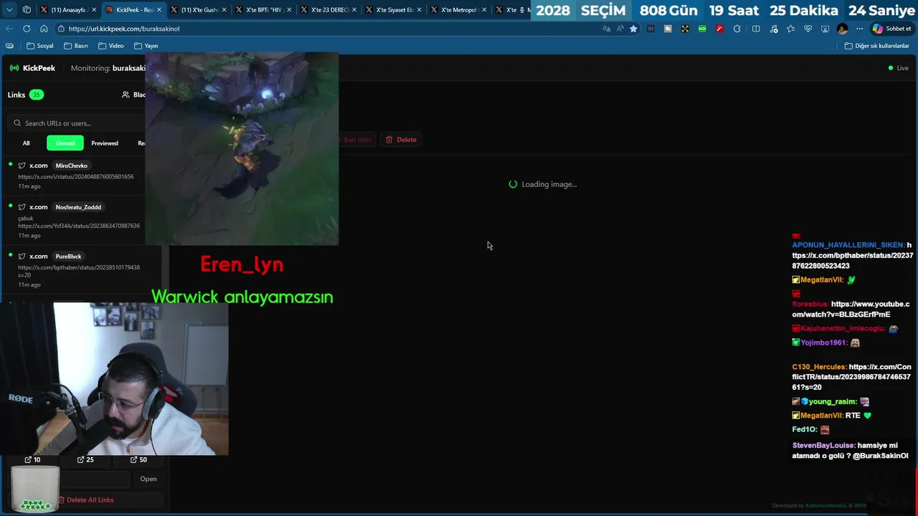Image resolution: width=918 pixels, height=516 pixels.
Task: Switch to the X'te Gushc tab
Action: coord(199,10)
